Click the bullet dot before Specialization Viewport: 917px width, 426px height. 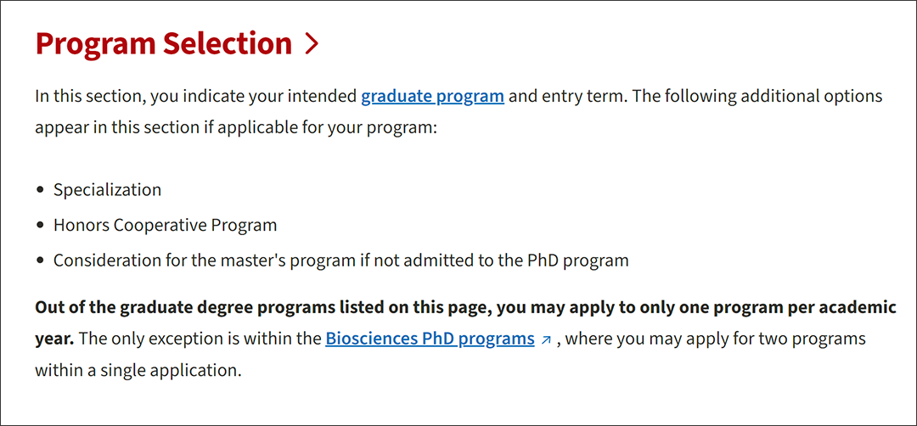[40, 190]
